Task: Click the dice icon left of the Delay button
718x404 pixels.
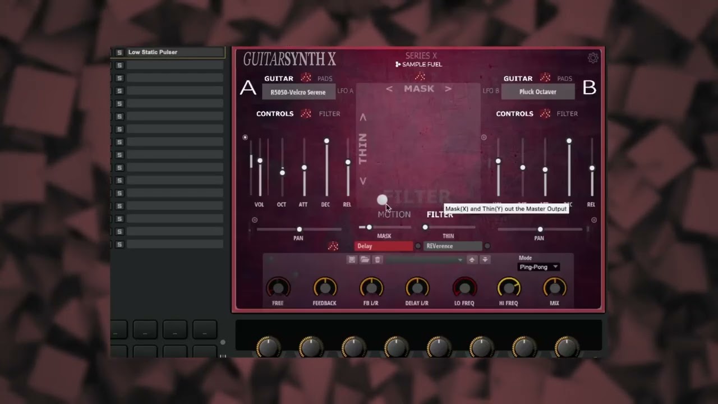Action: click(x=333, y=246)
